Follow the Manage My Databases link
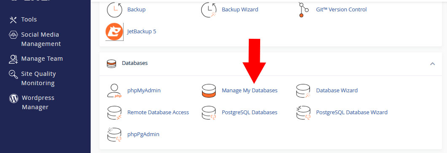 tap(250, 91)
